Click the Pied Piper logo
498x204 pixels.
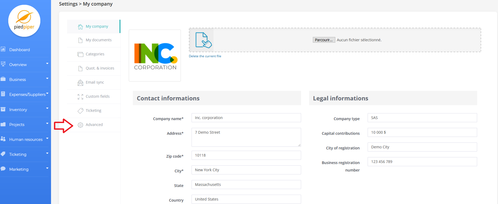tap(24, 21)
